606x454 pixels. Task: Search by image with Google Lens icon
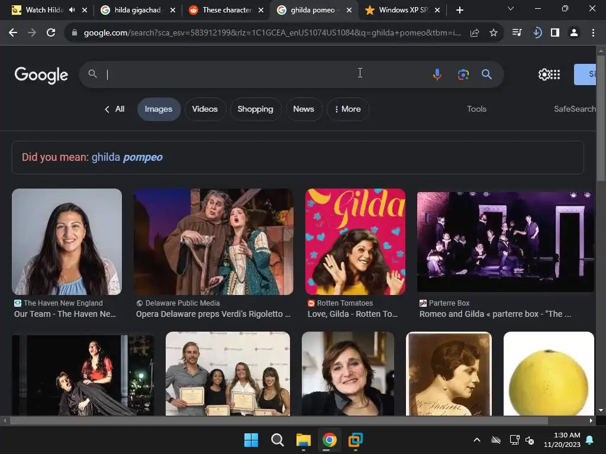[463, 74]
